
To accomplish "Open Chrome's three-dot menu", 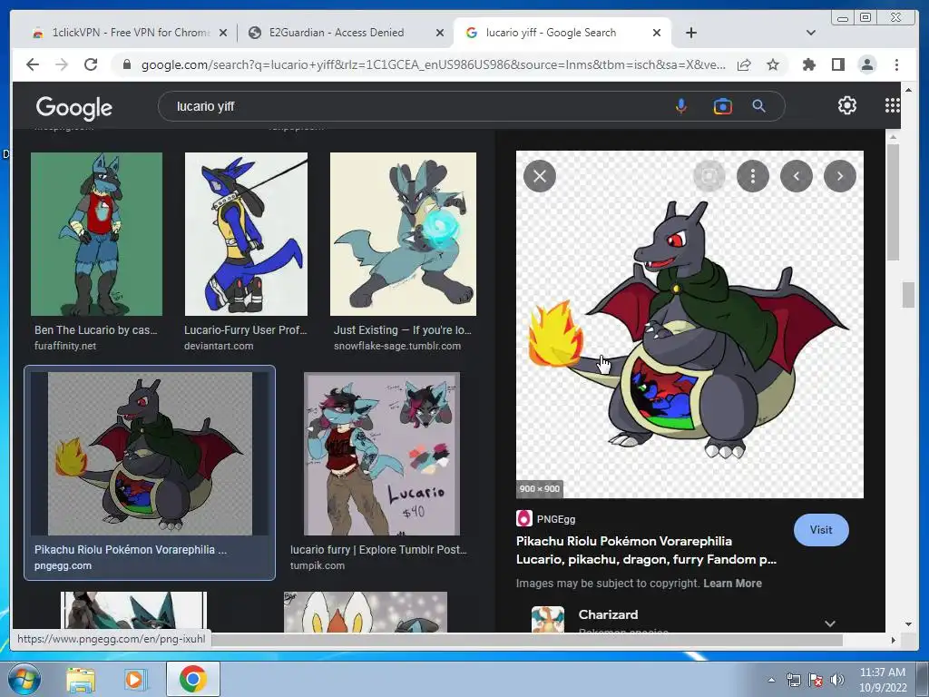I will pos(896,64).
